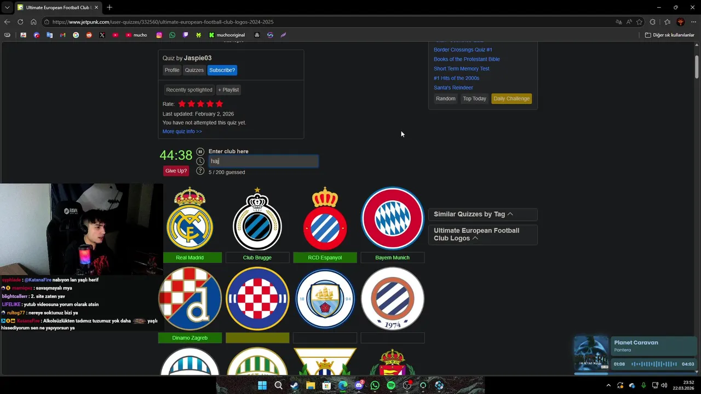Image resolution: width=701 pixels, height=394 pixels.
Task: Open Steam from the taskbar
Action: 294,385
